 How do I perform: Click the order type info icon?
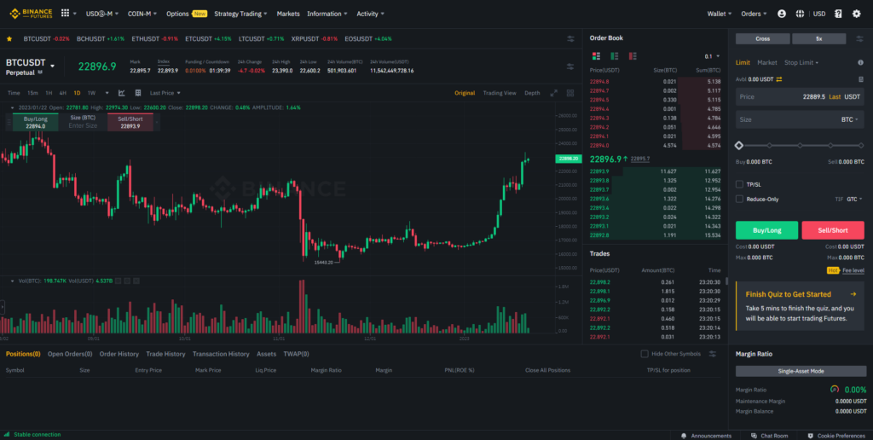(861, 62)
